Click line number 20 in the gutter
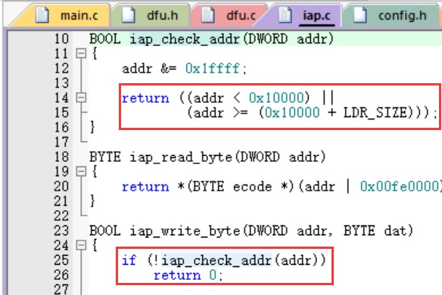Screen dimensions: 442x295 tap(61, 187)
